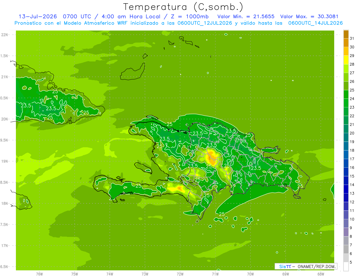The height and width of the screenshot is (278, 360).
Task: Pick orange swatch between 30 and 31
Action: pyautogui.click(x=346, y=43)
